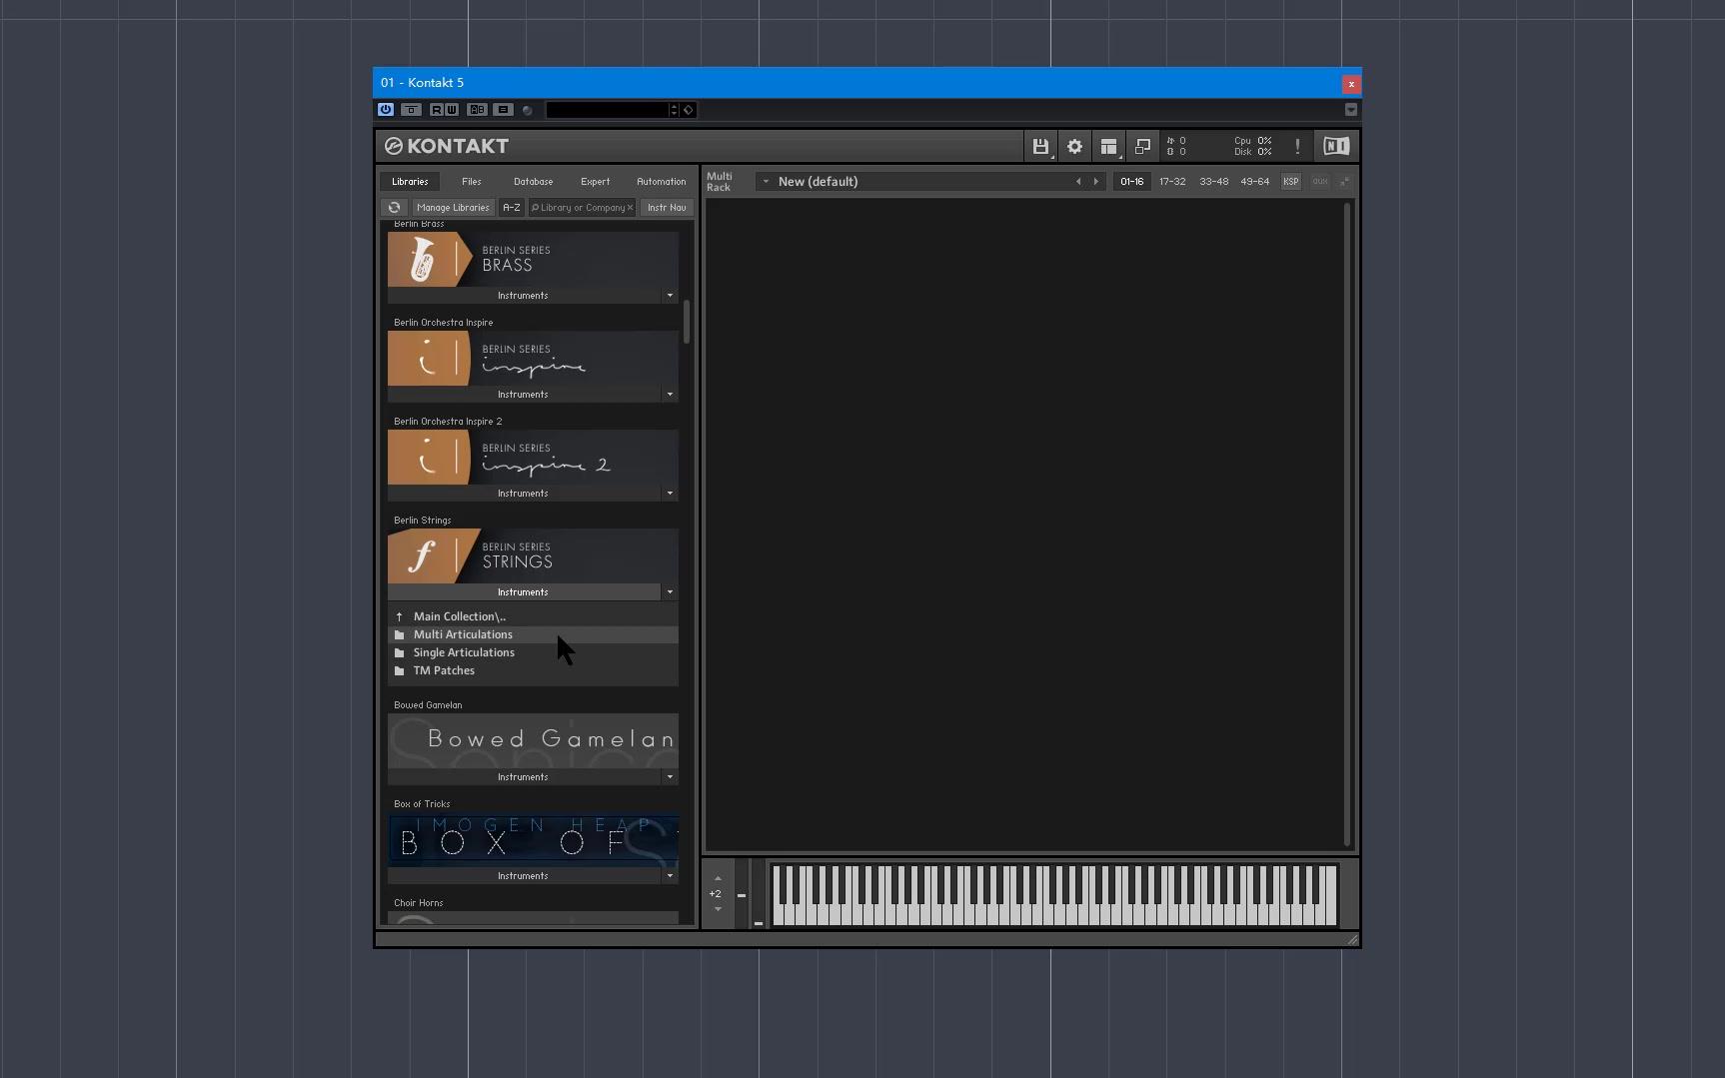Click the Bowed Gamelan library banner
Viewport: 1725px width, 1078px height.
pyautogui.click(x=533, y=741)
